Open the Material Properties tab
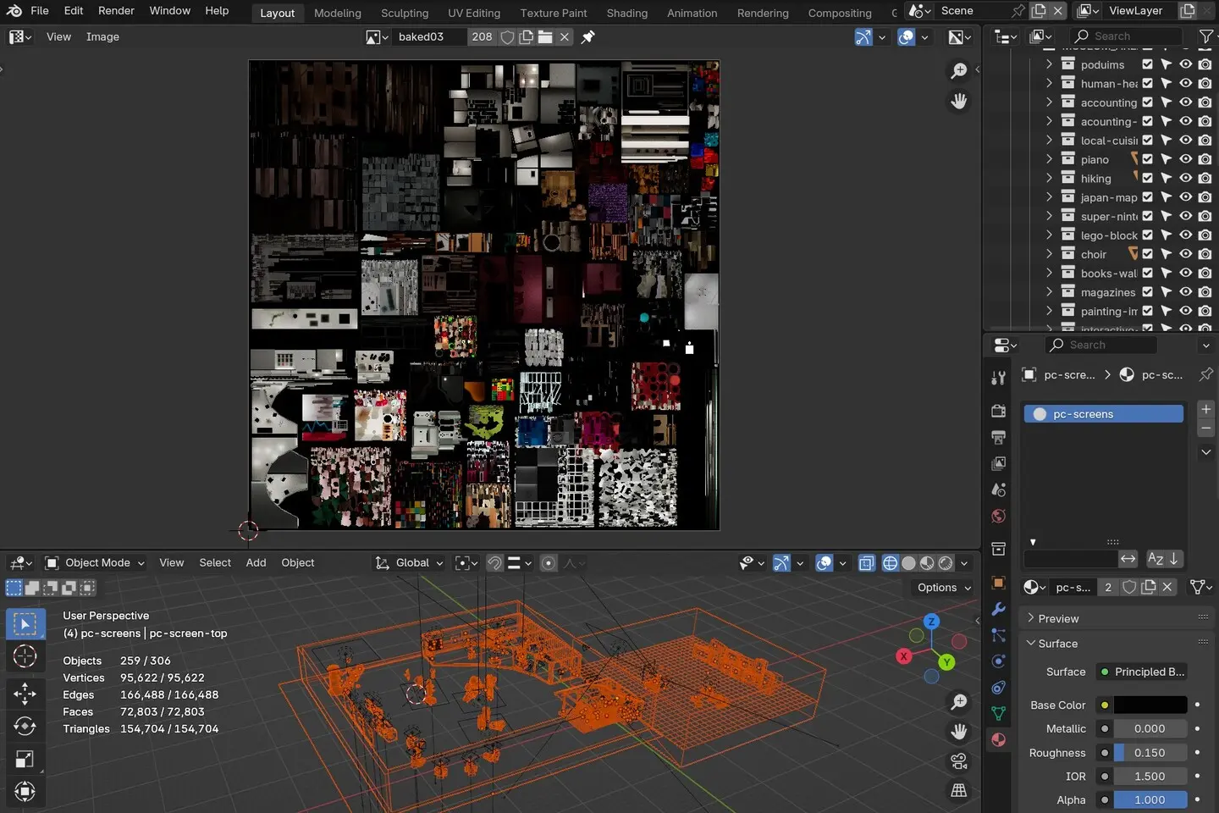The width and height of the screenshot is (1219, 813). [998, 739]
